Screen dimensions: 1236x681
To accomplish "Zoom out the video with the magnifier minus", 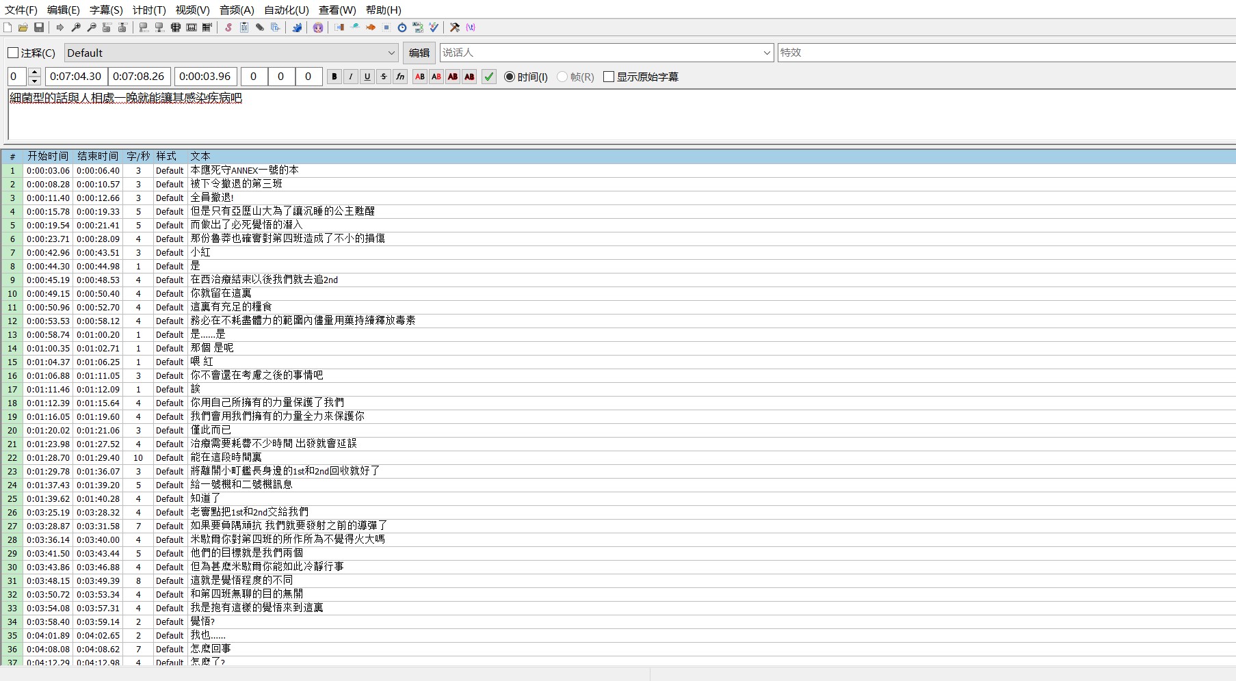I will [92, 27].
